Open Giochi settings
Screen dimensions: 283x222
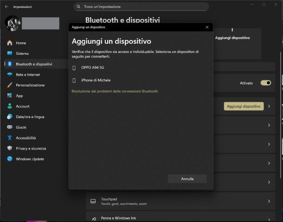[36, 127]
